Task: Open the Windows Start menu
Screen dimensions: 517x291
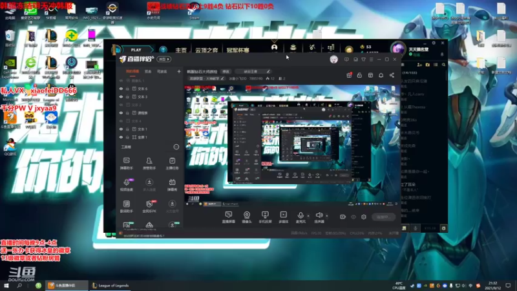Action: (6, 286)
